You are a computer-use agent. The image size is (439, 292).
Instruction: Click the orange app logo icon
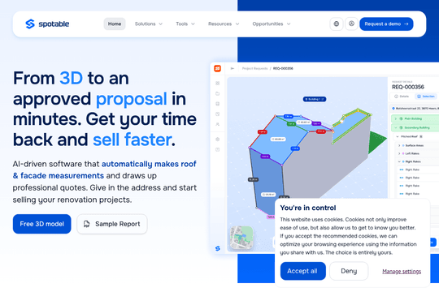(x=218, y=68)
